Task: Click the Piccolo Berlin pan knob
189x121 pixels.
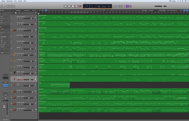Action: (35, 24)
